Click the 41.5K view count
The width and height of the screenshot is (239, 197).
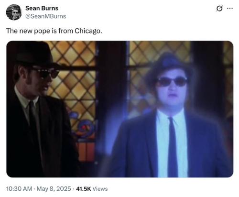tap(83, 189)
